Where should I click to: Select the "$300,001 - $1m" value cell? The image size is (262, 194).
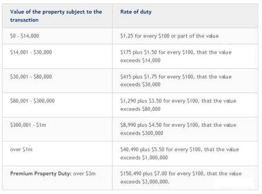tap(28, 125)
